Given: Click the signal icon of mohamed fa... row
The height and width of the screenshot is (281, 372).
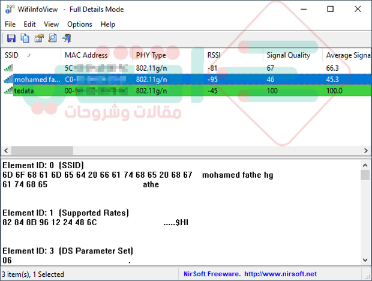Looking at the screenshot, I should pyautogui.click(x=9, y=79).
